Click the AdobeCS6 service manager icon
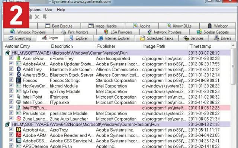Viewport: 238px width, 148px height. 19,141
